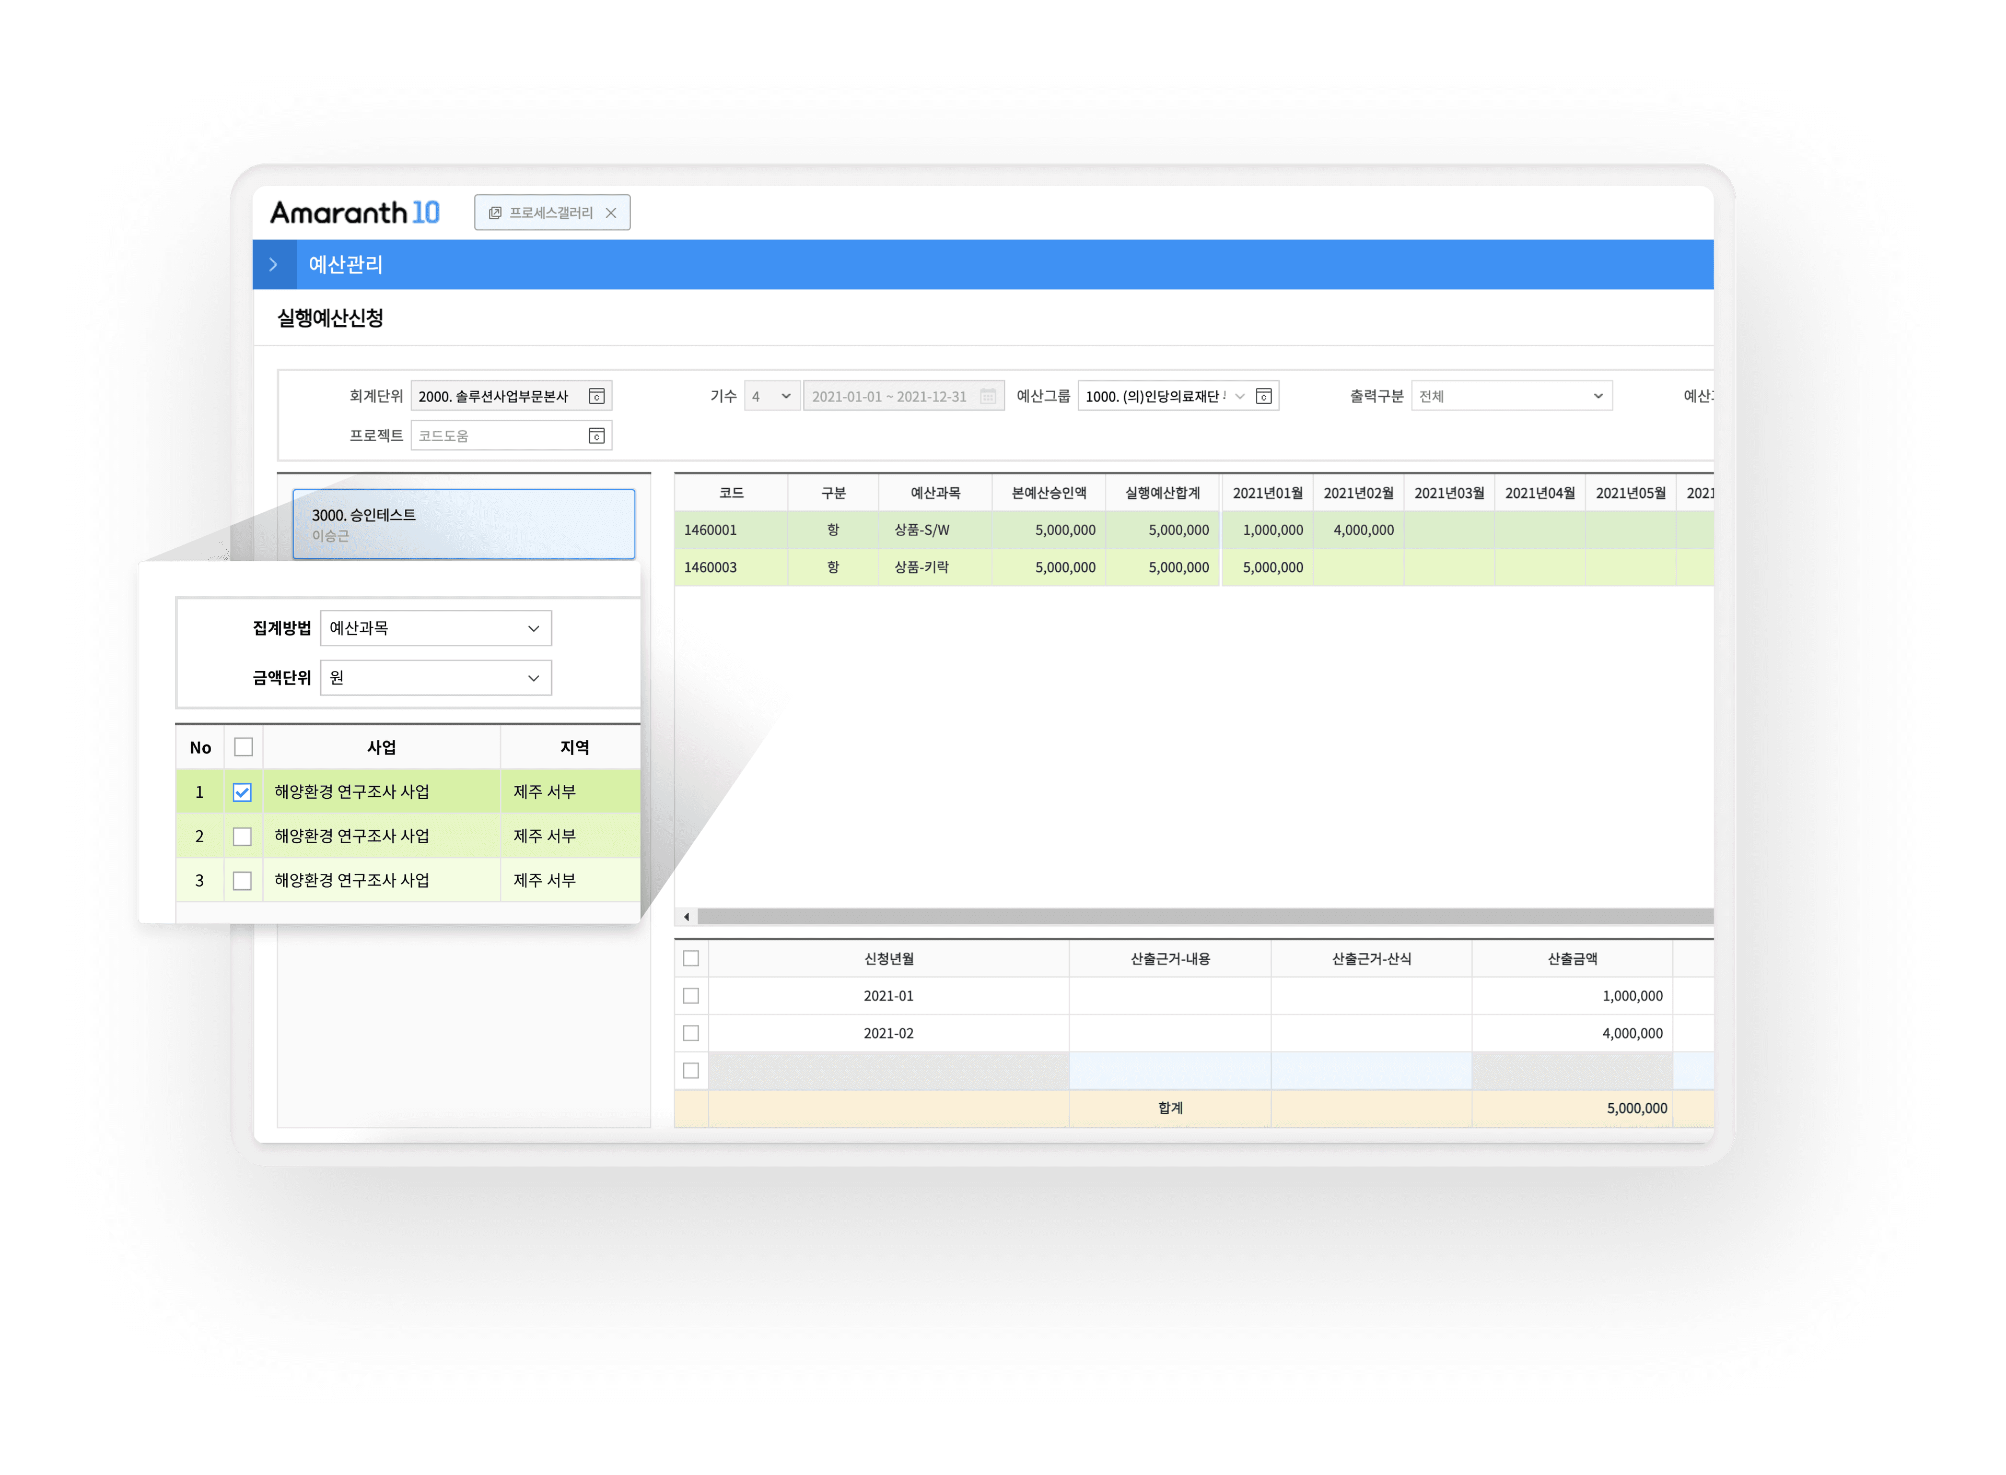Check the 2021-02 request row box
This screenshot has width=2006, height=1475.
(691, 1033)
